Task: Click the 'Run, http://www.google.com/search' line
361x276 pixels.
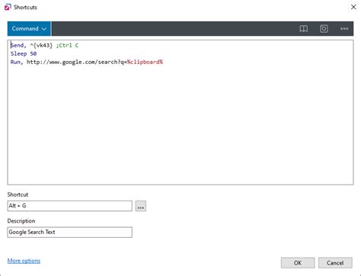Action: [87, 62]
